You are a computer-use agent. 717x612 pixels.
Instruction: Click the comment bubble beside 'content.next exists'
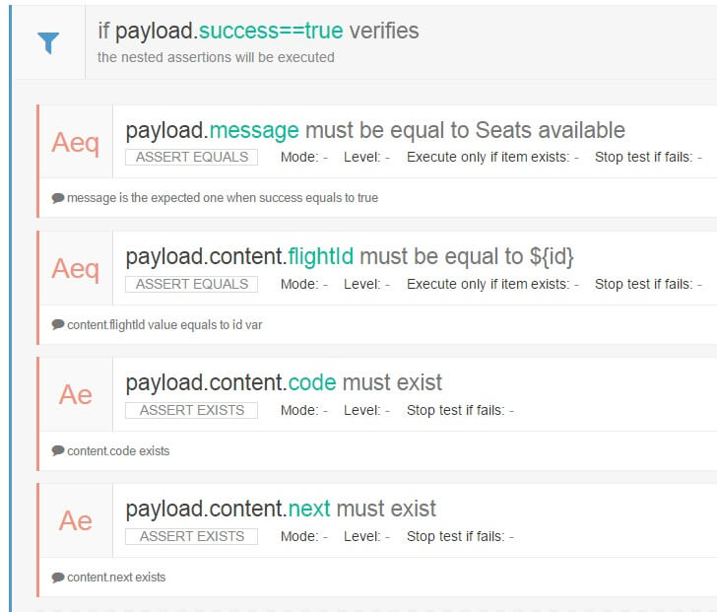[x=58, y=577]
